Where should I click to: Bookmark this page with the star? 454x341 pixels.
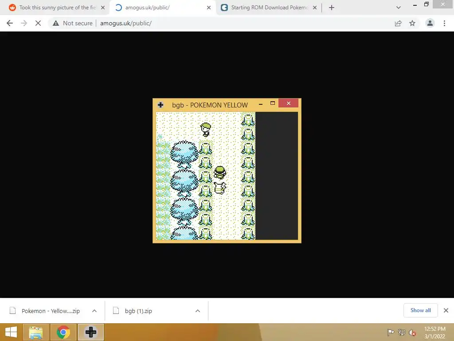412,23
